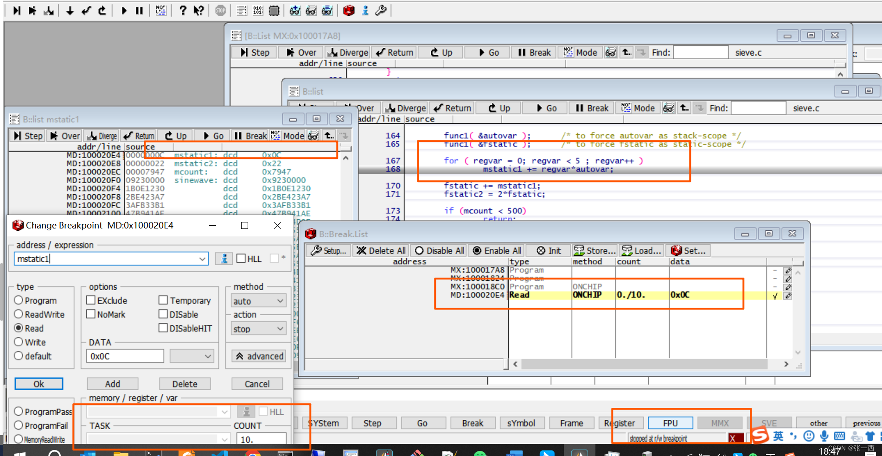This screenshot has width=882, height=456.
Task: Select the Write type radio button
Action: pos(19,342)
